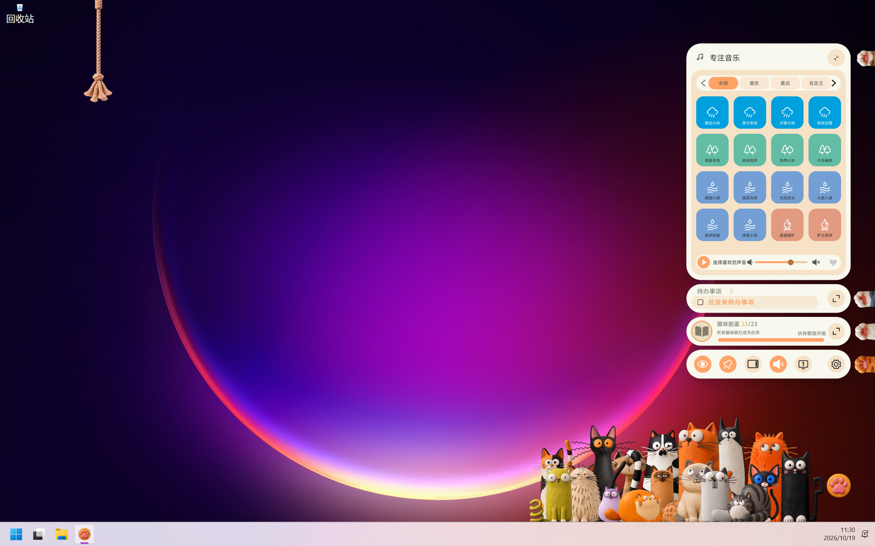Play the selected focus sound
The image size is (875, 546).
704,262
